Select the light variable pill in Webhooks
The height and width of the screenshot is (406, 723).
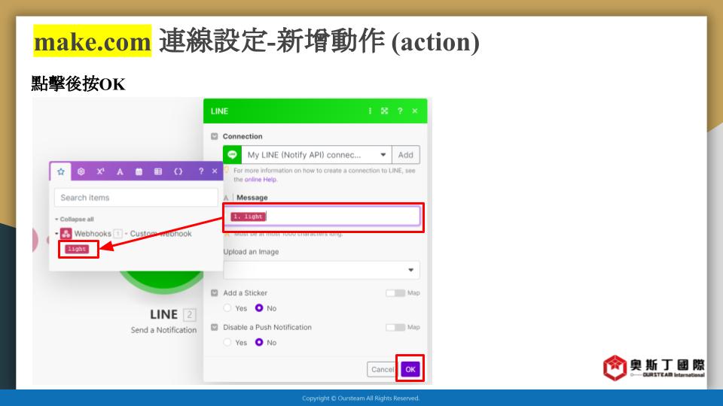point(77,249)
